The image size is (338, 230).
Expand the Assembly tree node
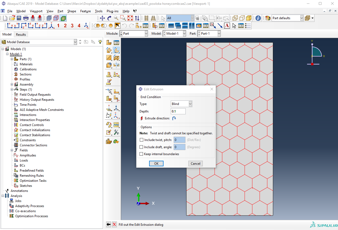pyautogui.click(x=12, y=84)
